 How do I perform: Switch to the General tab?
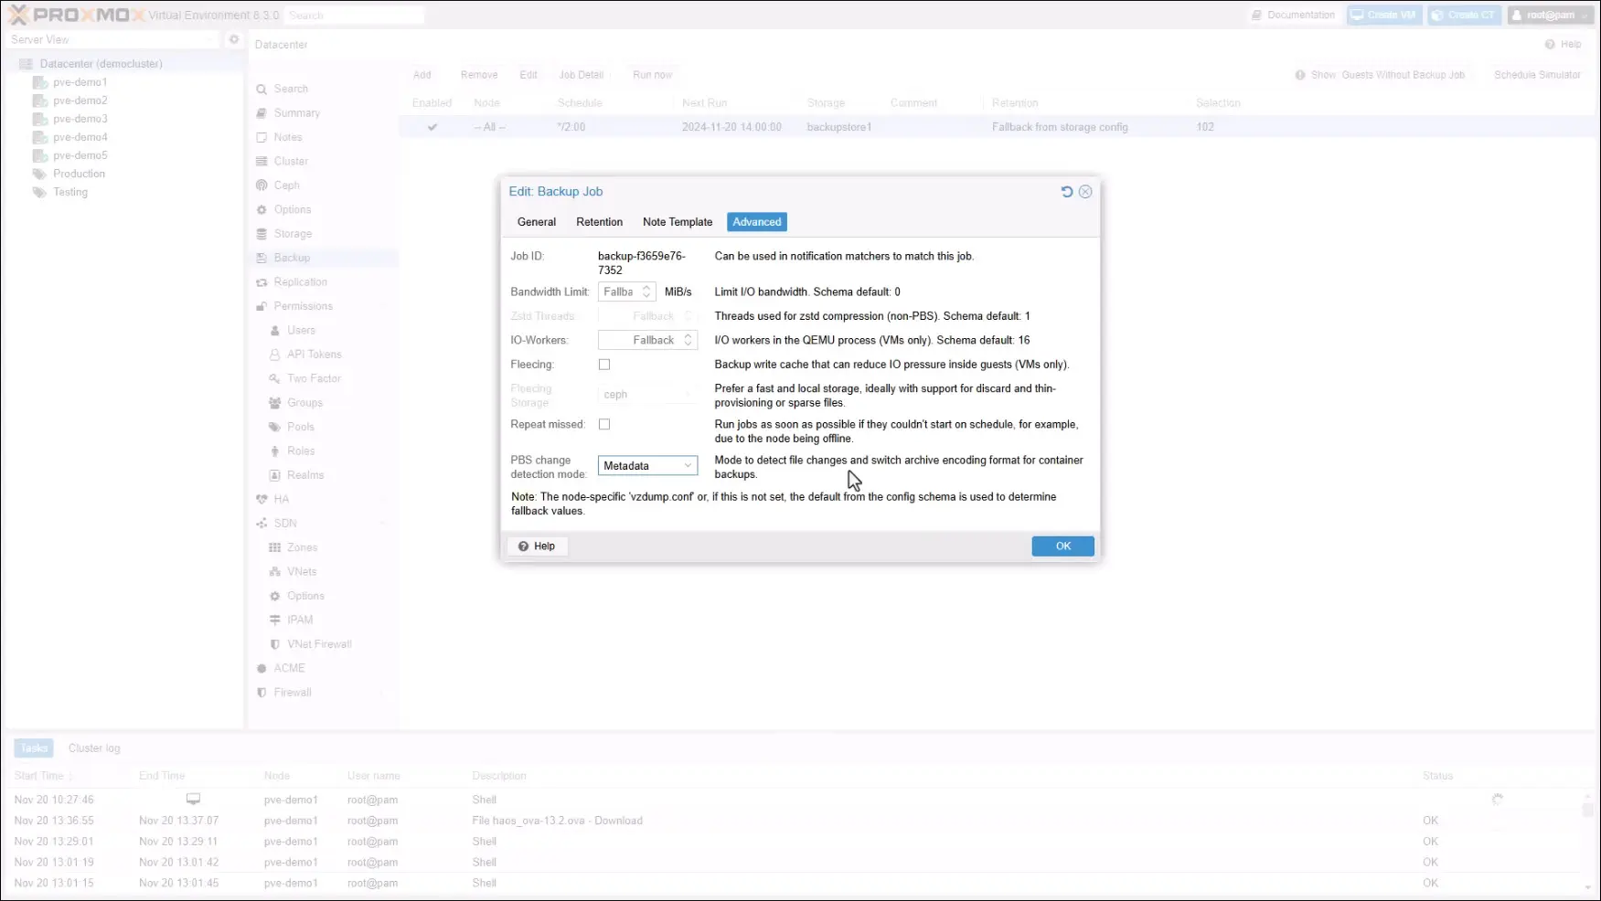point(537,222)
